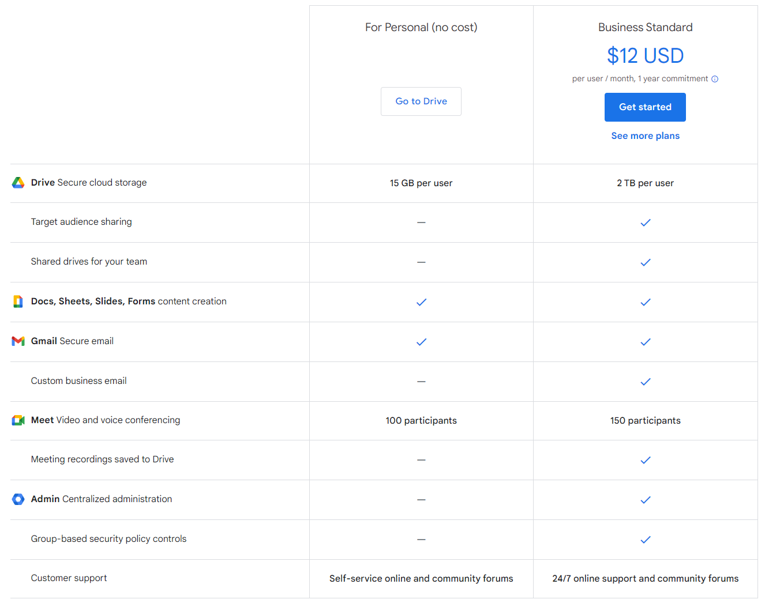The width and height of the screenshot is (765, 603).
Task: Click the info icon beside the commitment text
Action: pyautogui.click(x=715, y=78)
